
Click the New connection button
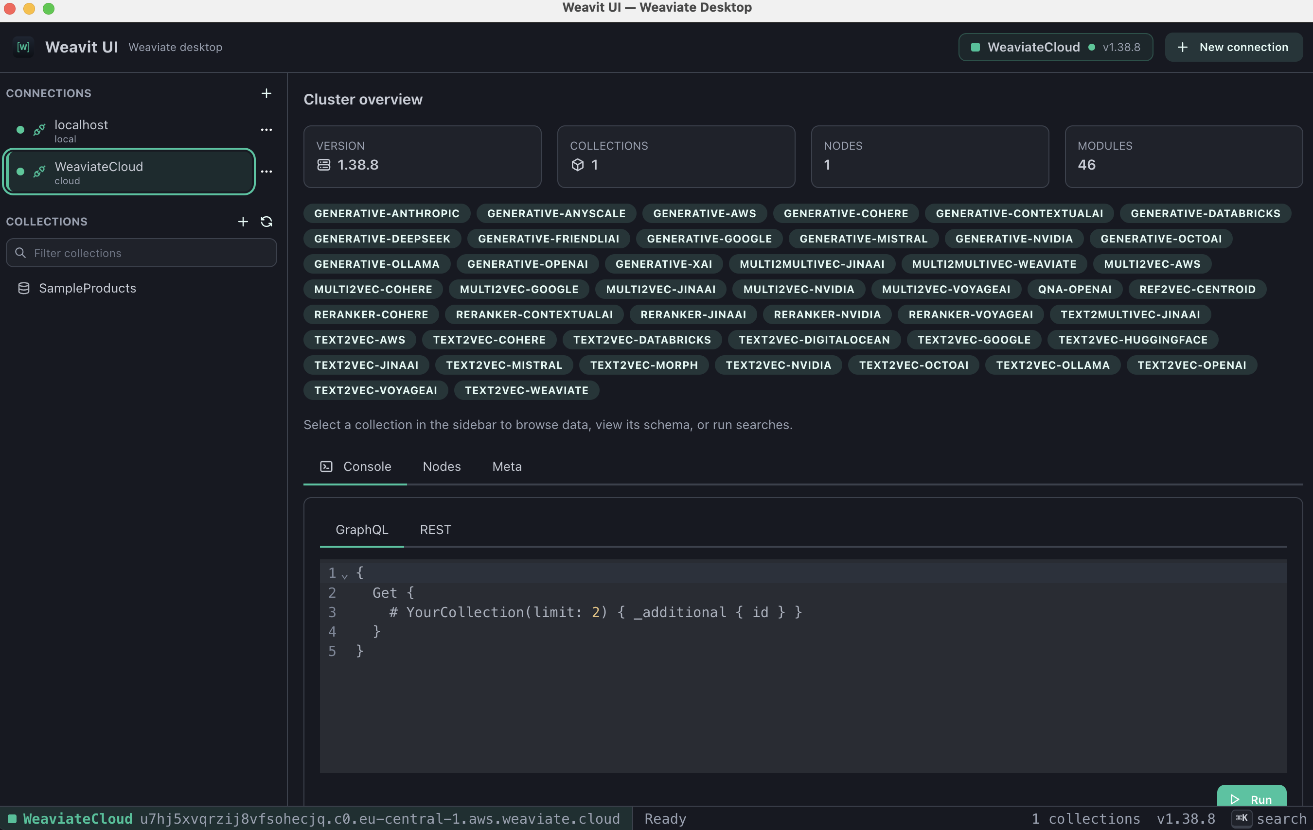point(1234,47)
